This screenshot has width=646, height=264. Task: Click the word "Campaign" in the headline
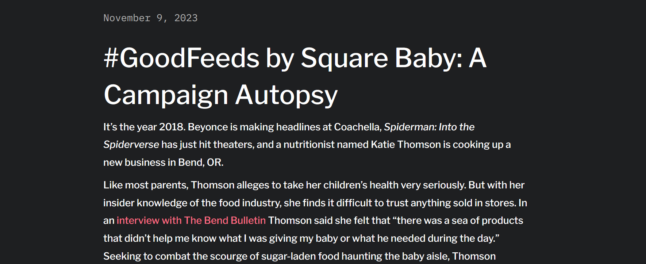click(166, 95)
